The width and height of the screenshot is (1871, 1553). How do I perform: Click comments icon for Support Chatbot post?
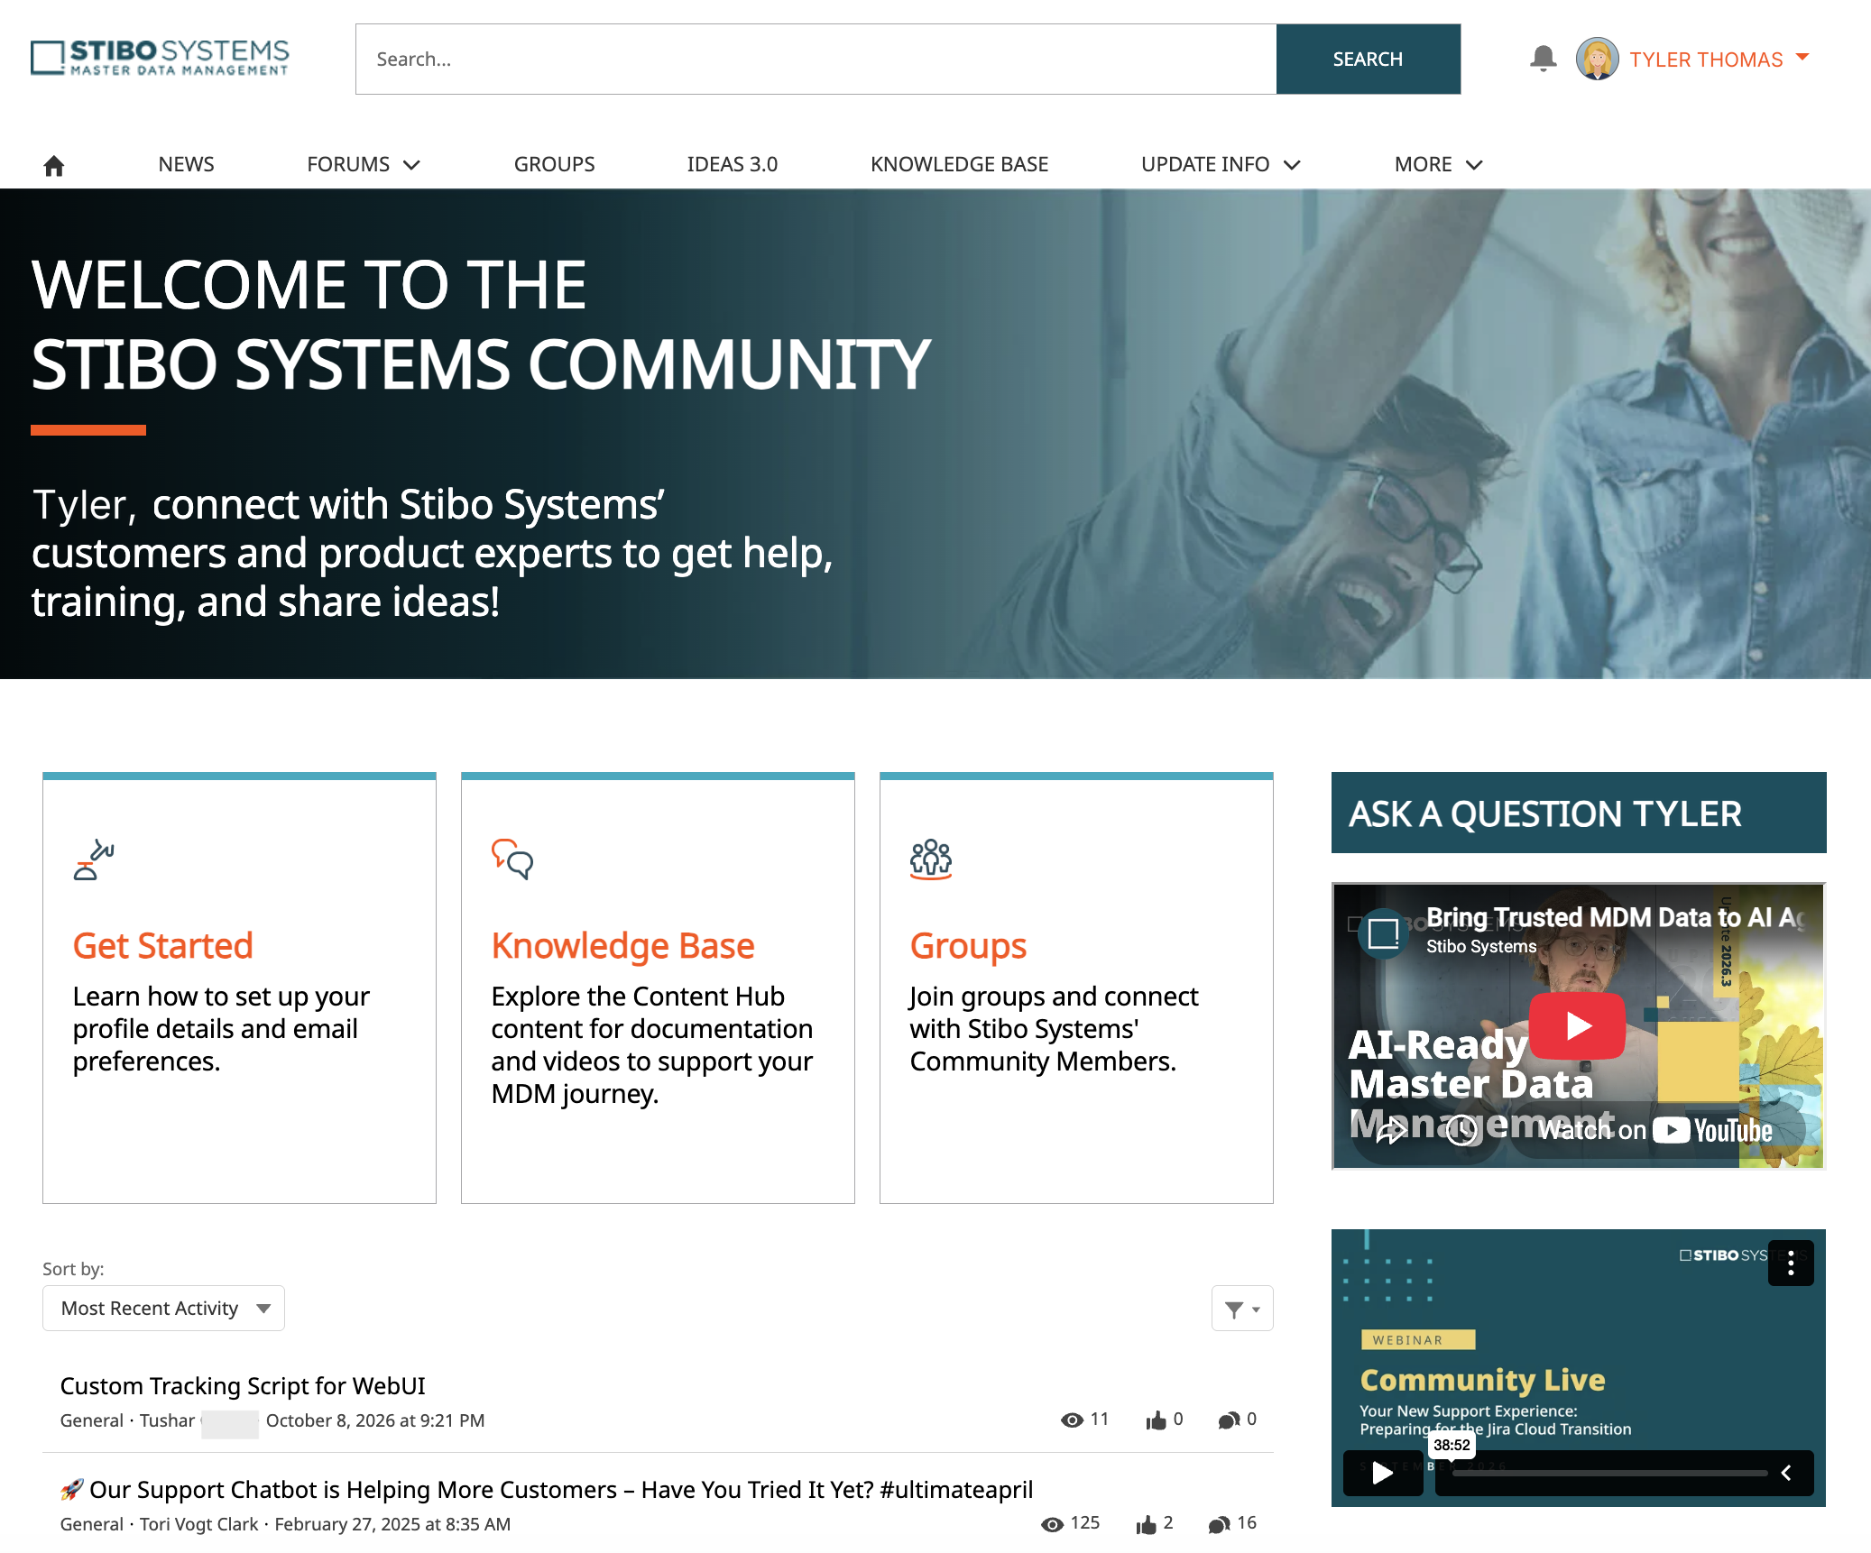(1220, 1525)
